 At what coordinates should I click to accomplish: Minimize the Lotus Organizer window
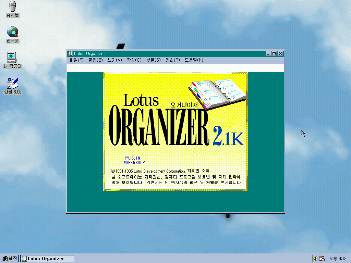(268, 54)
